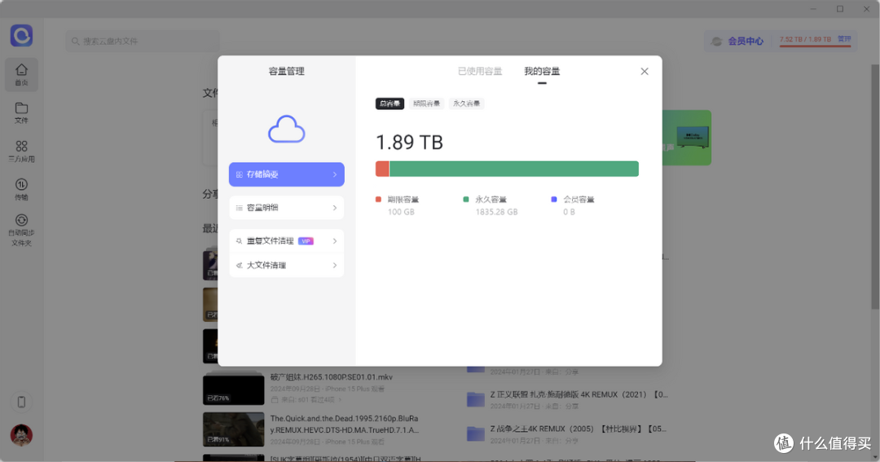Click the main window vertical scrollbar
This screenshot has width=880, height=462.
pyautogui.click(x=875, y=185)
